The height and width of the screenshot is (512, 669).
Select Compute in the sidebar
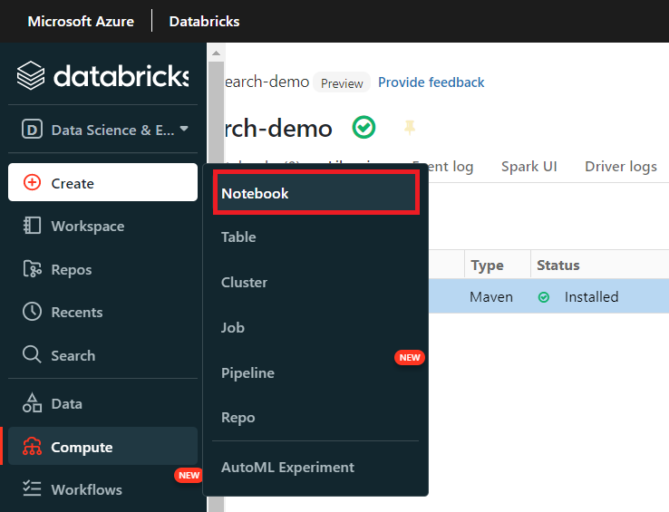[x=102, y=446]
